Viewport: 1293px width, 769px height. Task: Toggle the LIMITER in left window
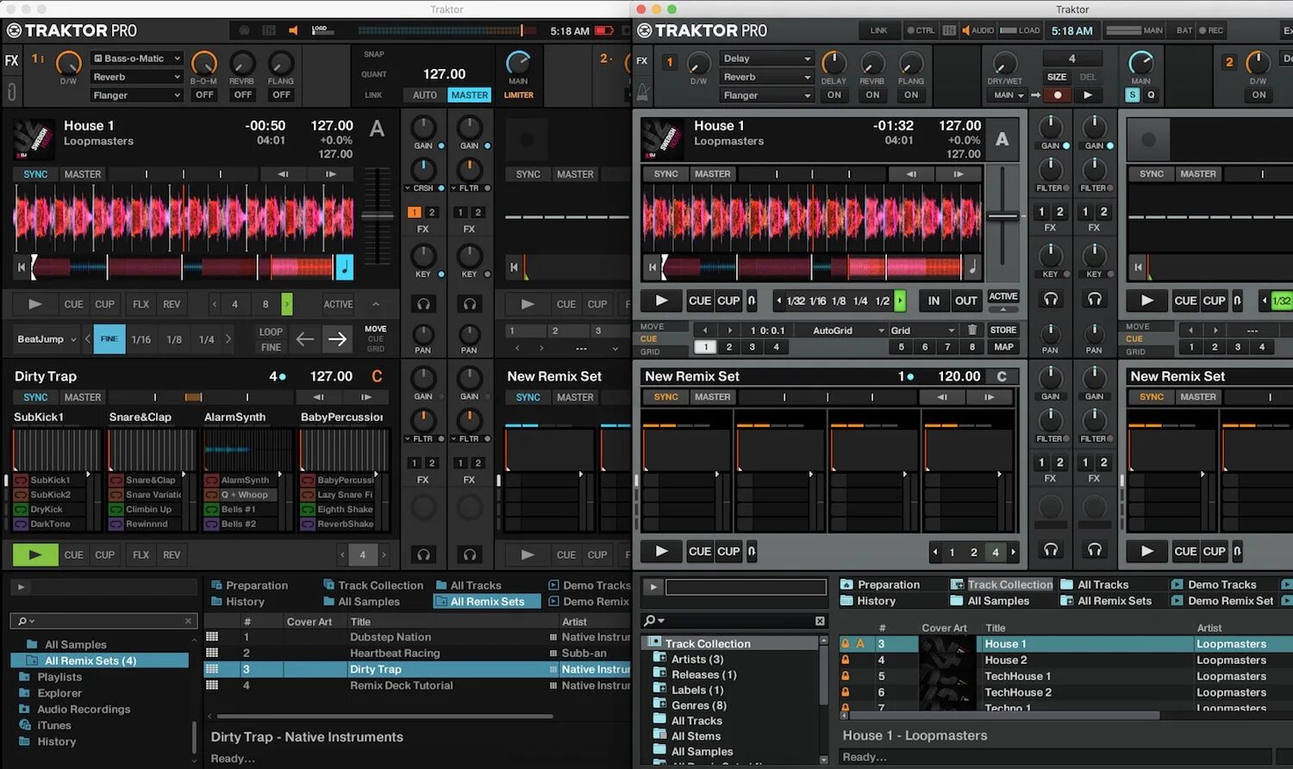pos(518,95)
